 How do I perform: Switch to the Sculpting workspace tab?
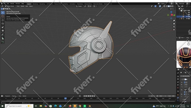pyautogui.click(x=42, y=4)
